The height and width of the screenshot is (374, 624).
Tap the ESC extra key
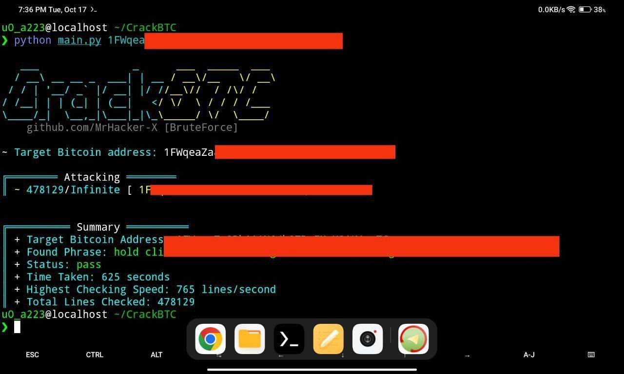pos(32,355)
